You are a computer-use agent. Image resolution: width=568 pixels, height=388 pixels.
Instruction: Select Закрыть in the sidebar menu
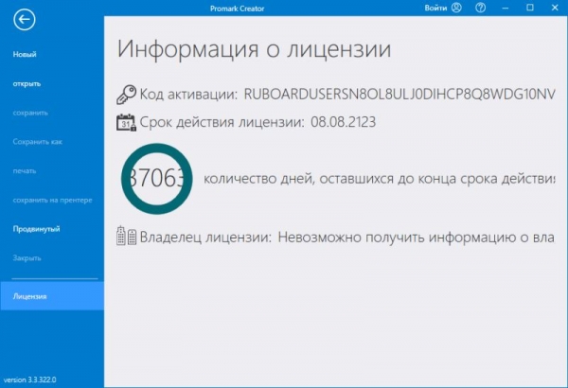(x=27, y=258)
